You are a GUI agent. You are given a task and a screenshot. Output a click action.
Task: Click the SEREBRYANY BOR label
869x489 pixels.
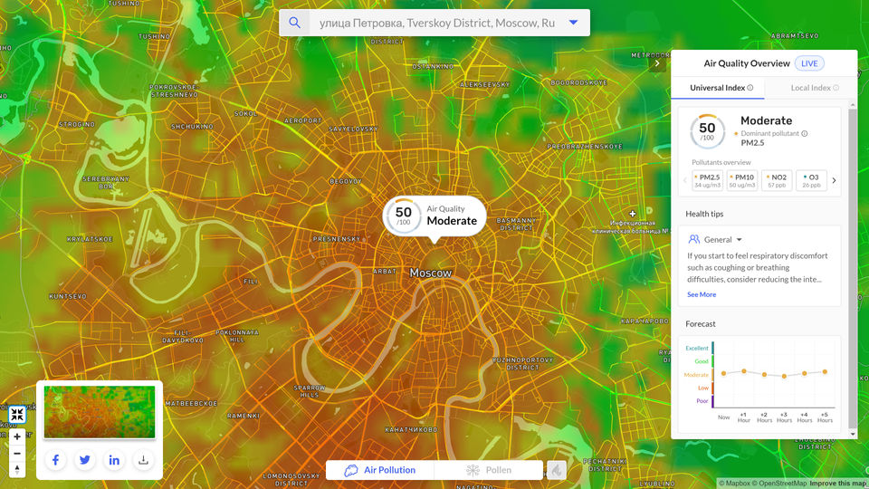(x=106, y=182)
